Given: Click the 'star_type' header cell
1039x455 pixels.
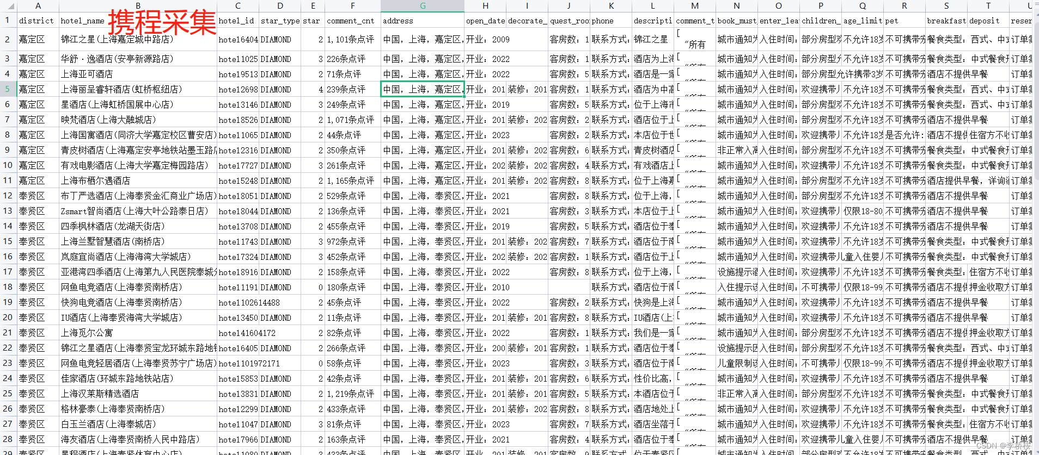Looking at the screenshot, I should [x=280, y=21].
